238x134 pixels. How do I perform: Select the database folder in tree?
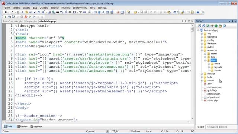pos(212,44)
